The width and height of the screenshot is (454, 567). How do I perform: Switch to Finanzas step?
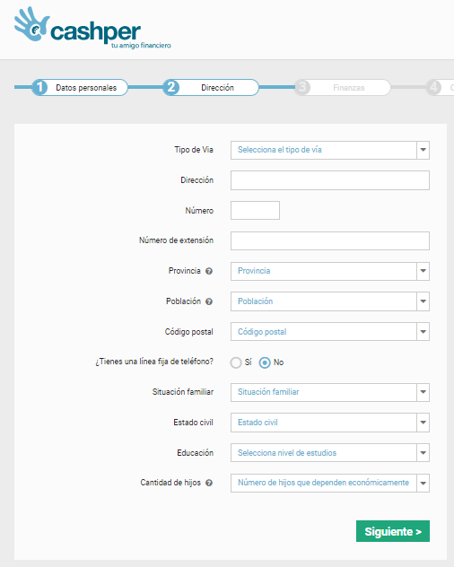coord(349,88)
